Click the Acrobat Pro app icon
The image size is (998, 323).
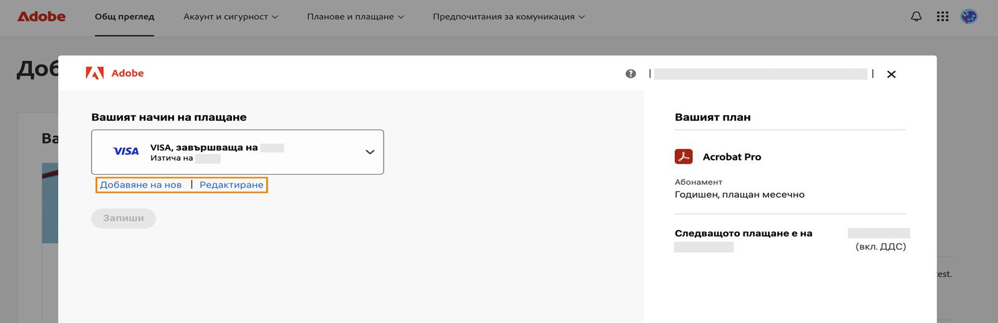click(x=684, y=157)
